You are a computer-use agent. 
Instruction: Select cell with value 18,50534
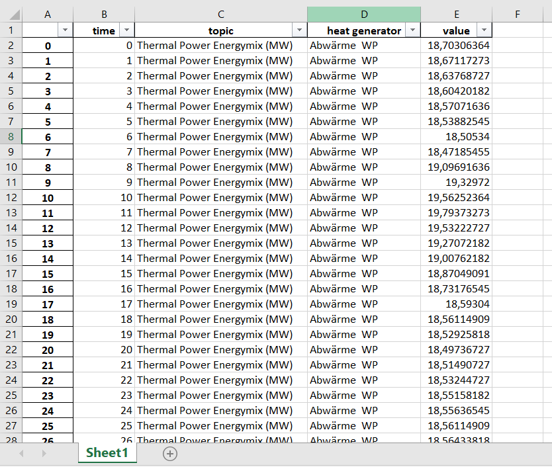pyautogui.click(x=456, y=136)
